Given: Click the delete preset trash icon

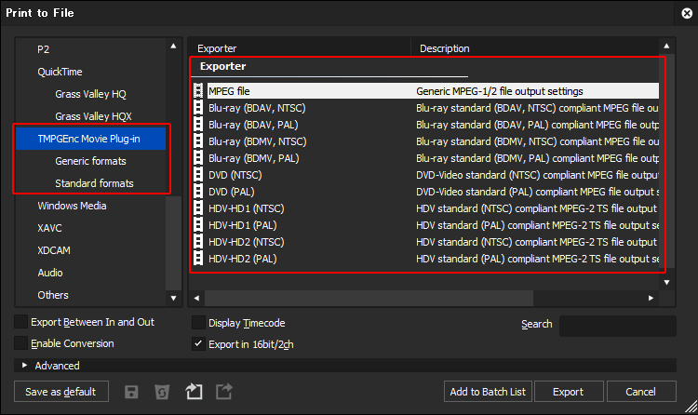Looking at the screenshot, I should click(162, 392).
